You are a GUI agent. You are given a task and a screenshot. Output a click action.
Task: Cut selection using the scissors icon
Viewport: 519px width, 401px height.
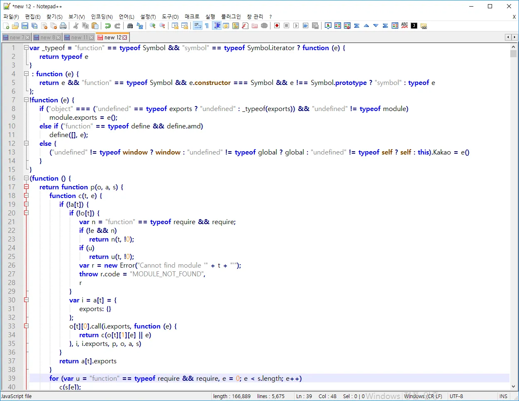[x=76, y=26]
